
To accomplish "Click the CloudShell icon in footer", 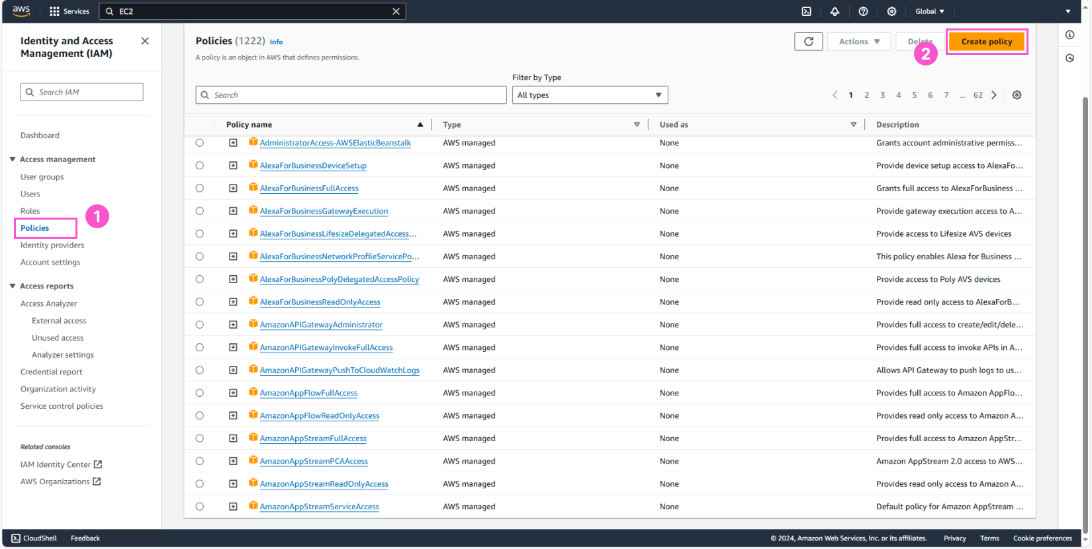I will (16, 538).
